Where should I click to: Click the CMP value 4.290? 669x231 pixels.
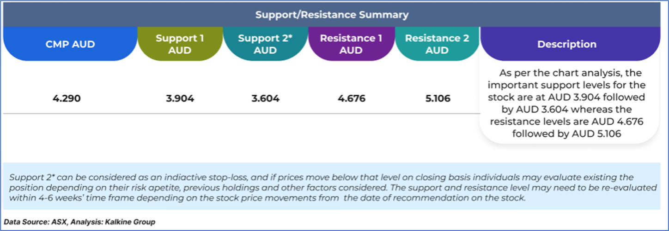click(x=68, y=98)
